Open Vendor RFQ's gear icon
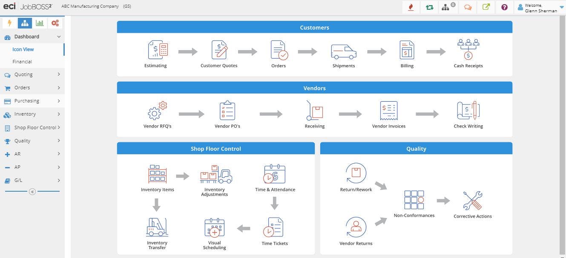566x258 pixels. point(157,111)
